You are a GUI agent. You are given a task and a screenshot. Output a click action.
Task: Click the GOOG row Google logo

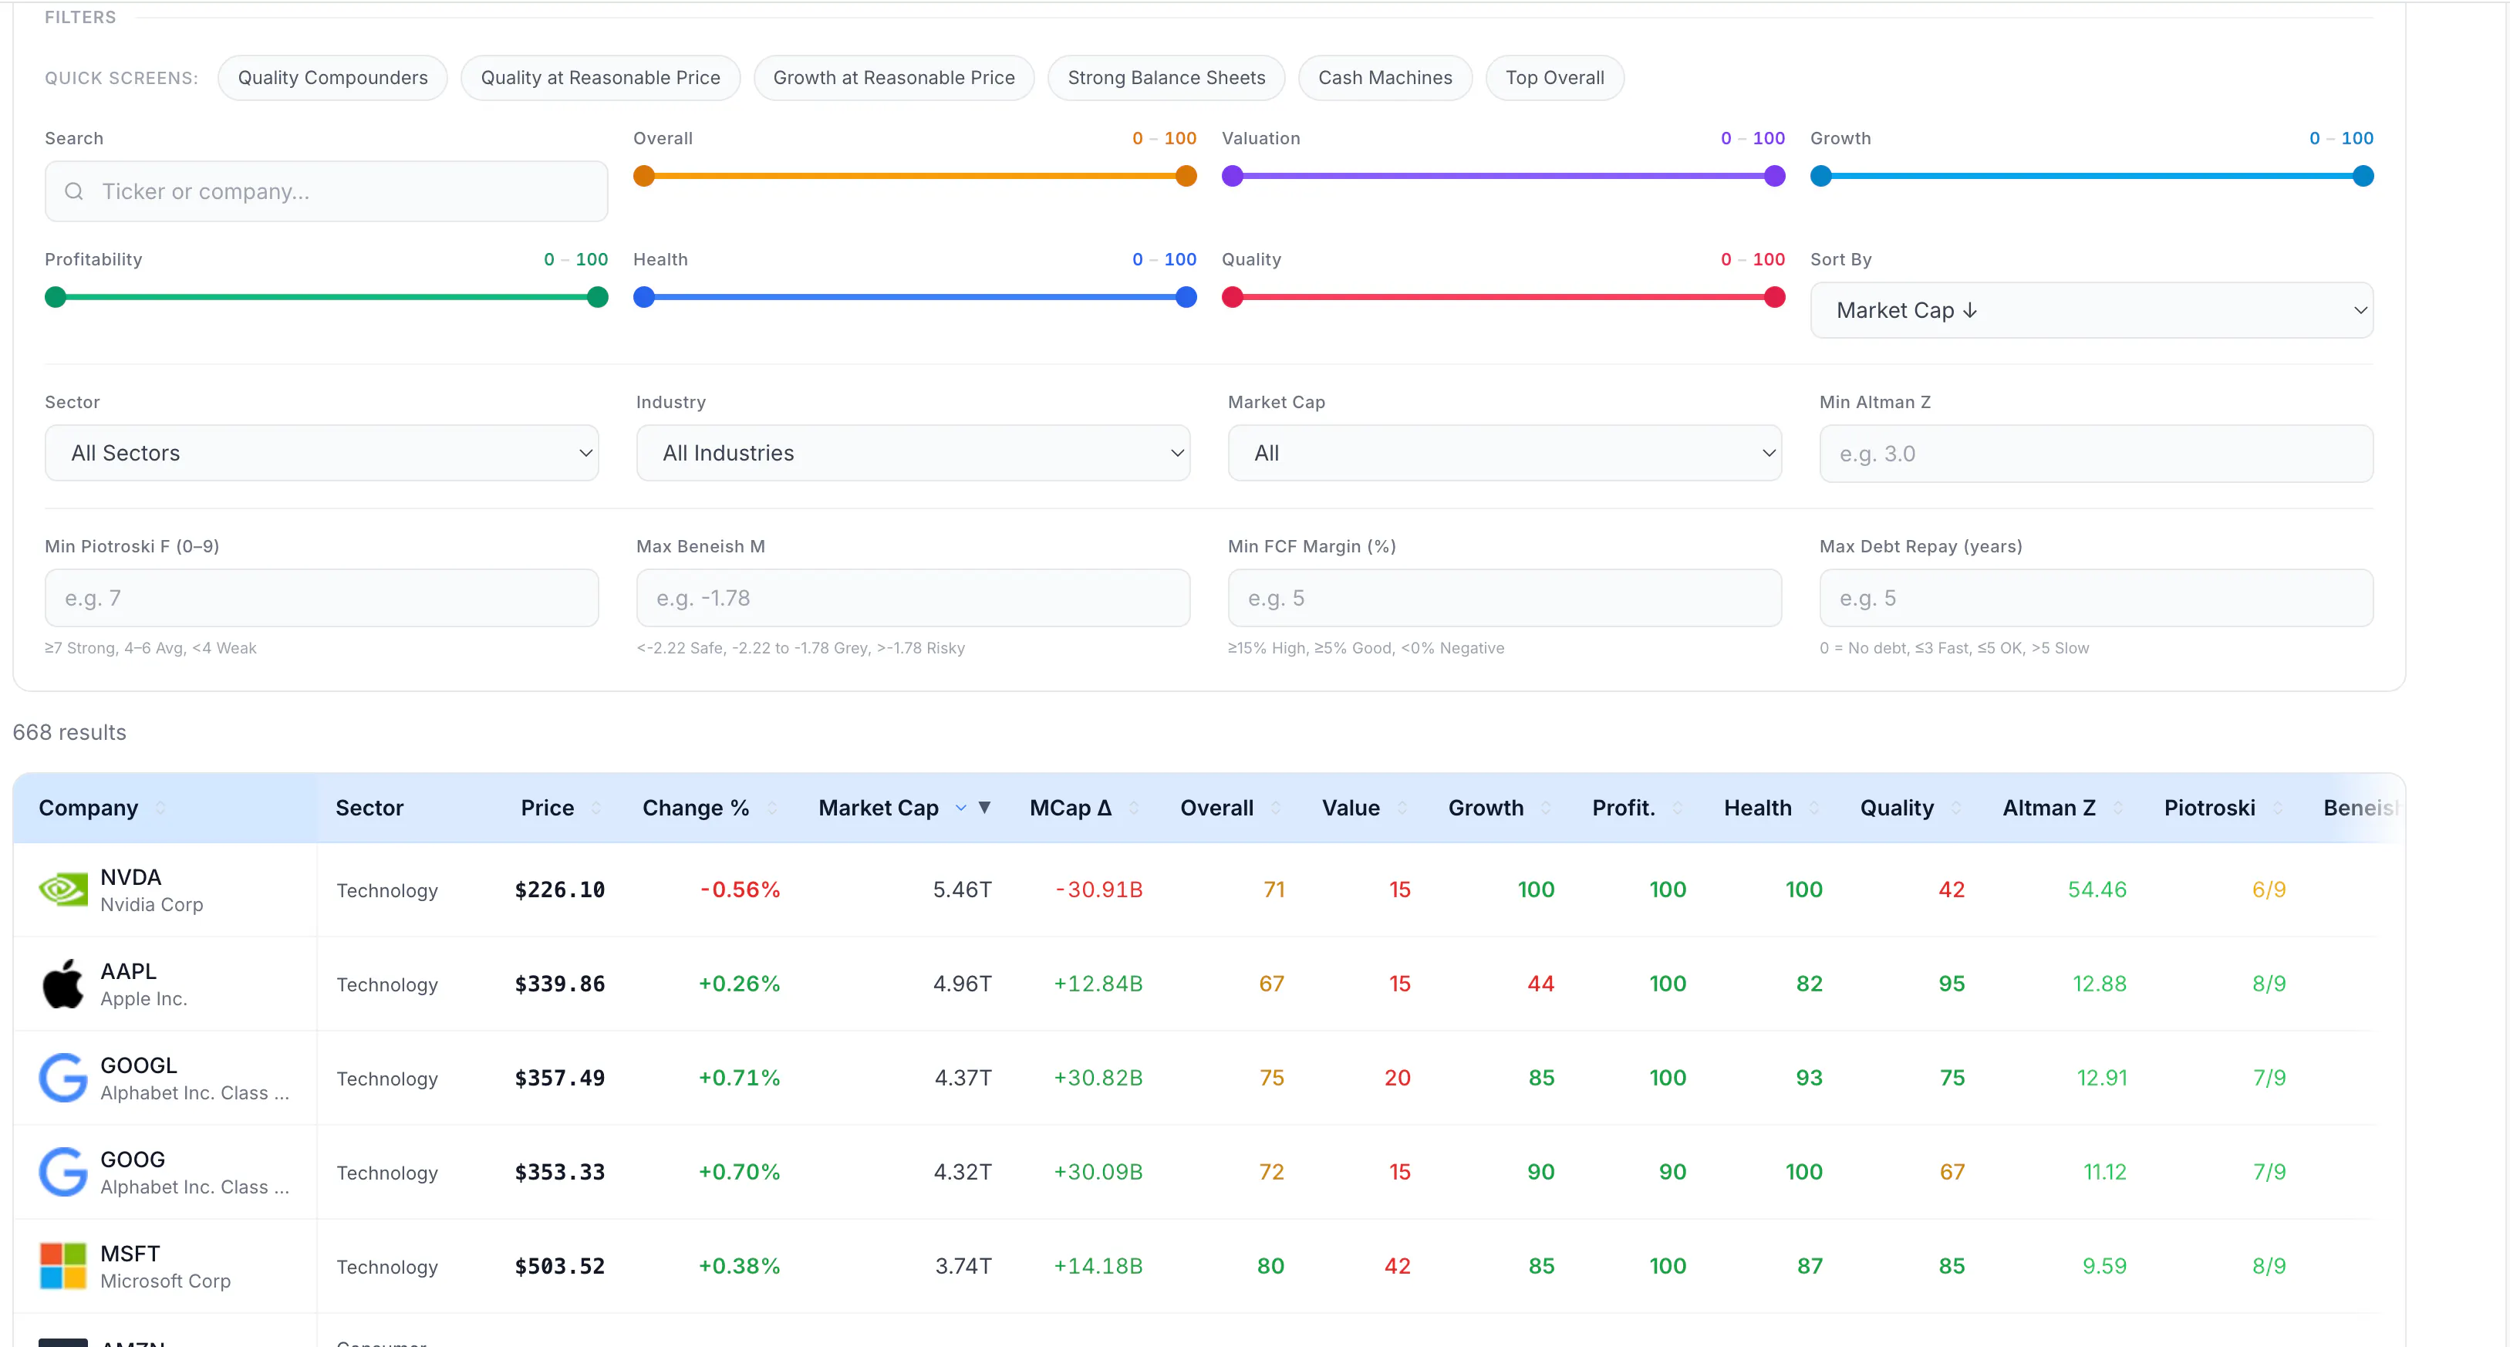tap(63, 1172)
